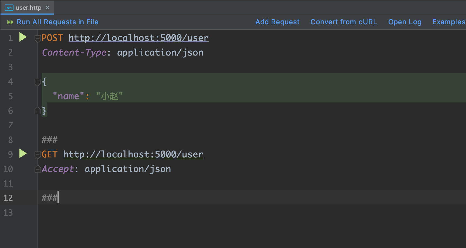Click the double-arrow Run All icon
Screen dimensions: 466x248
10,22
